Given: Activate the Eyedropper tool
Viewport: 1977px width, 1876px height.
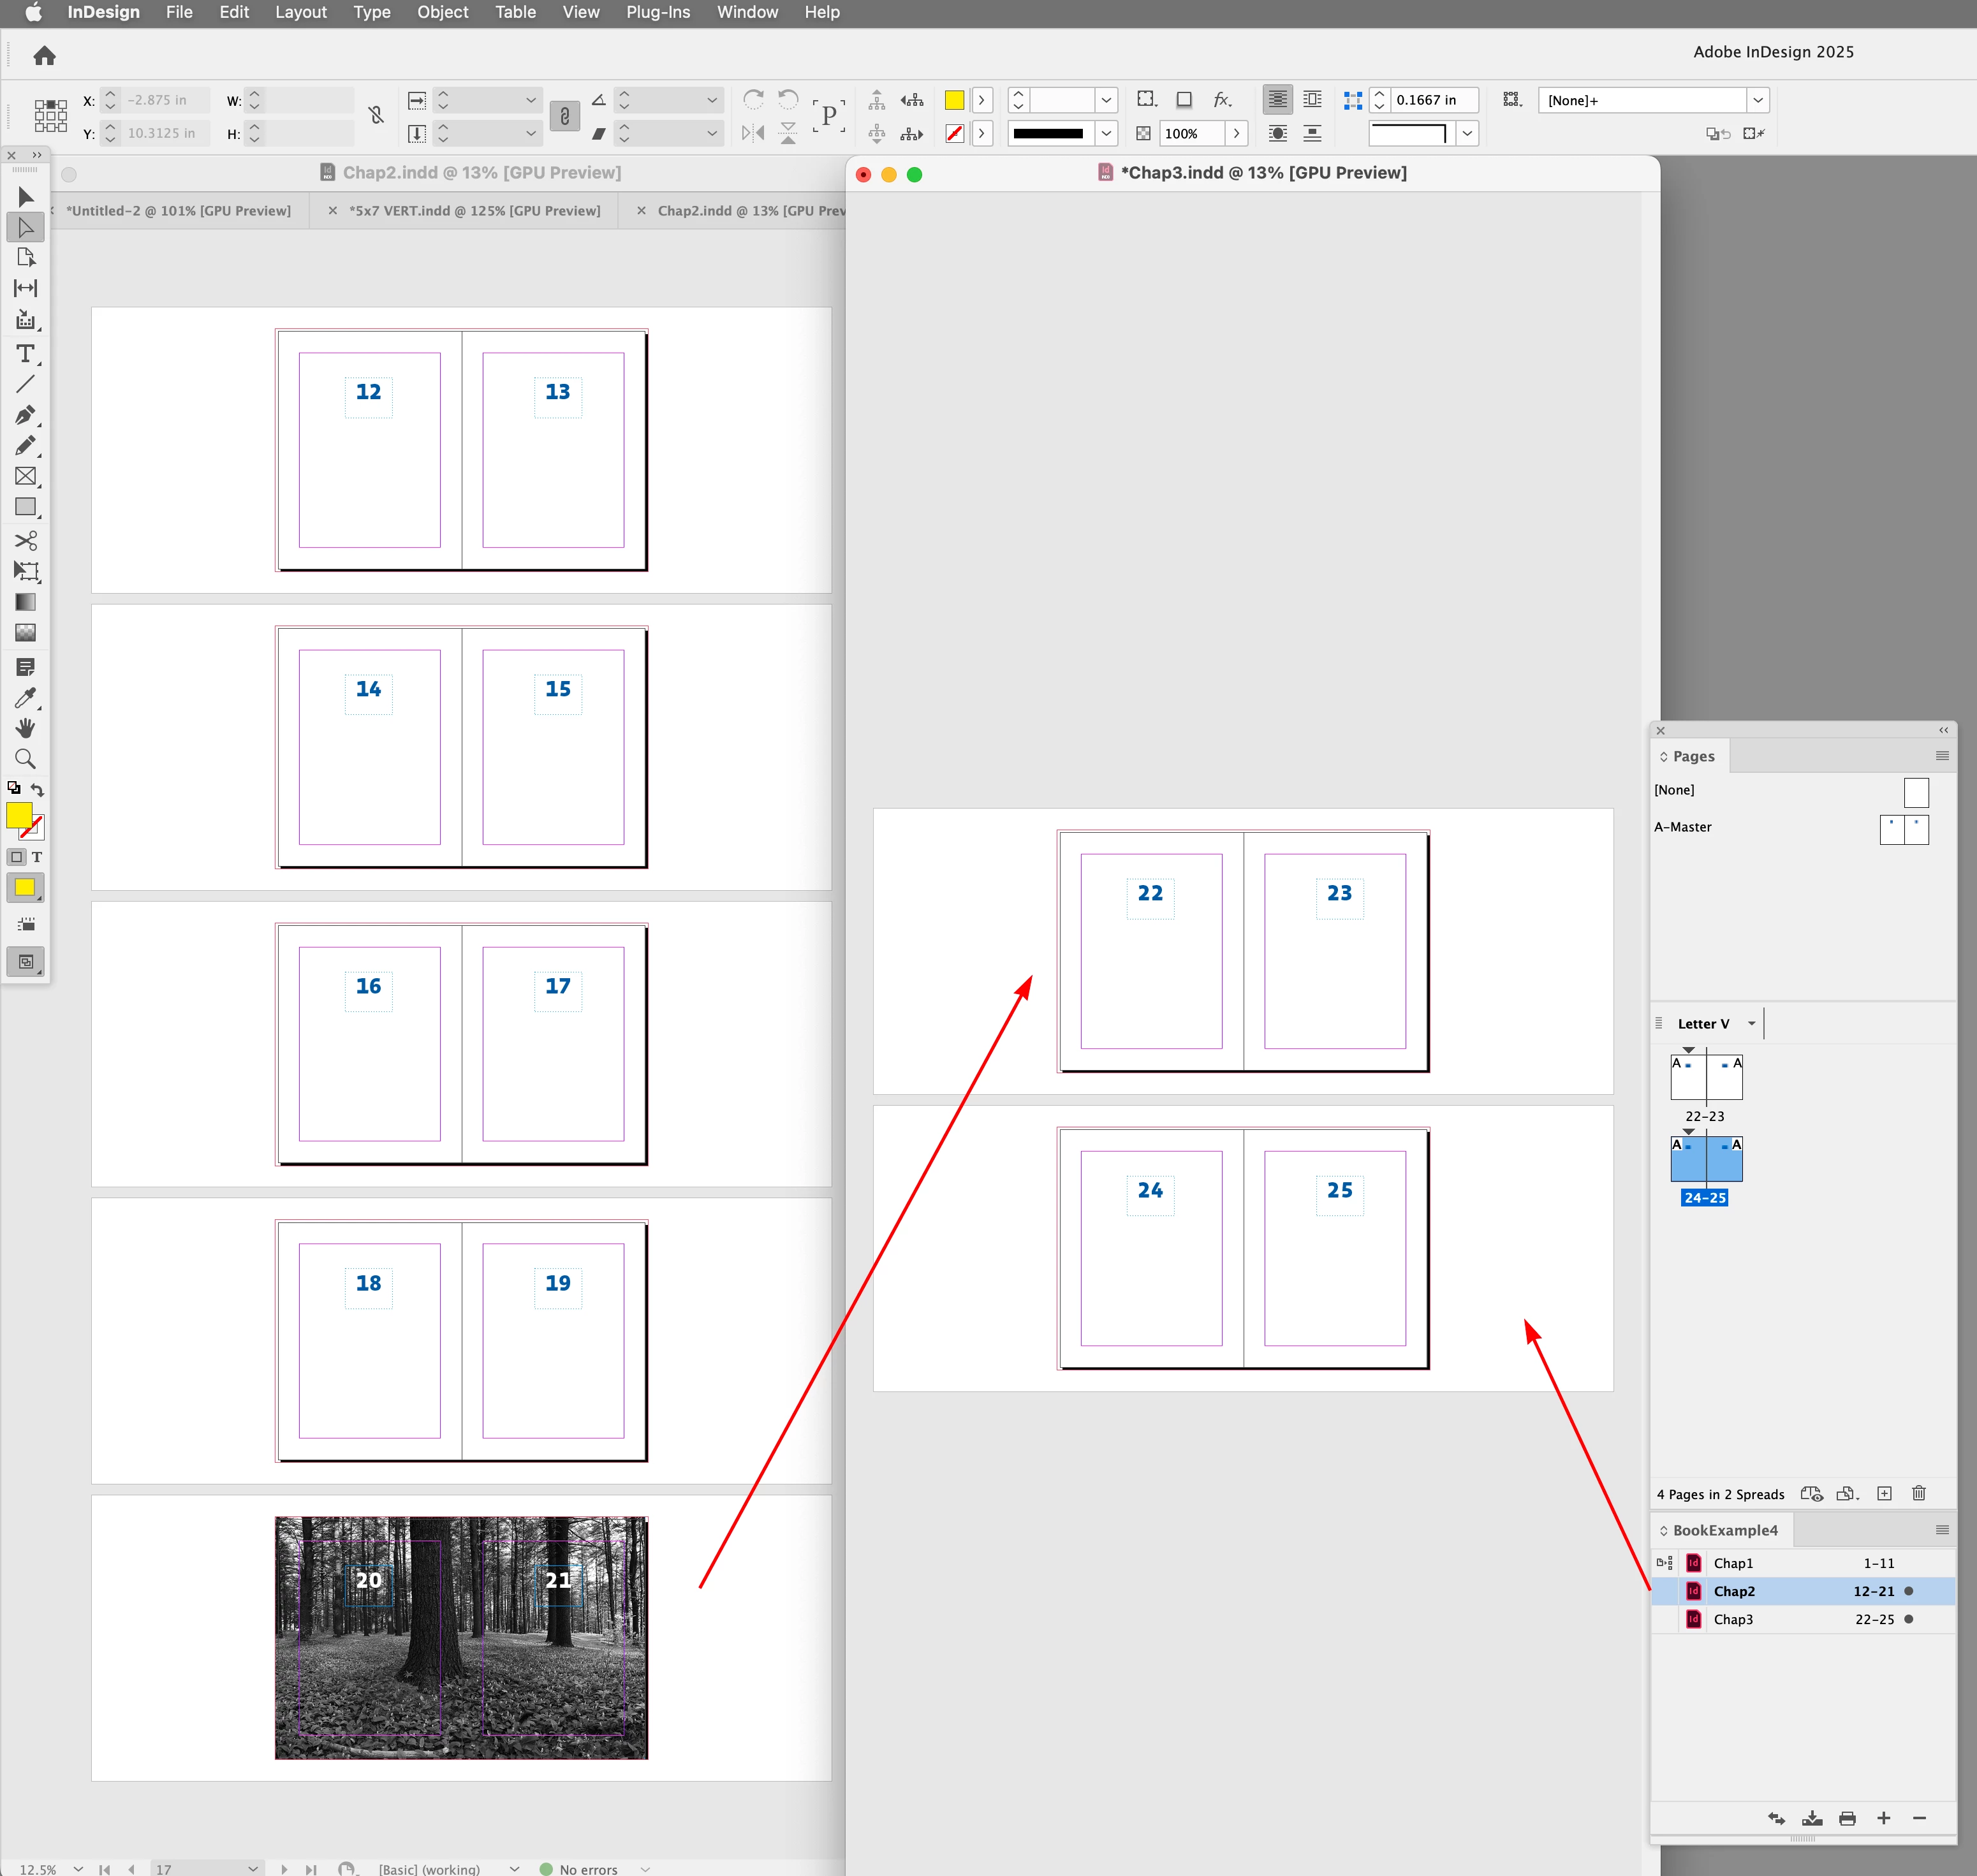Looking at the screenshot, I should 25,698.
